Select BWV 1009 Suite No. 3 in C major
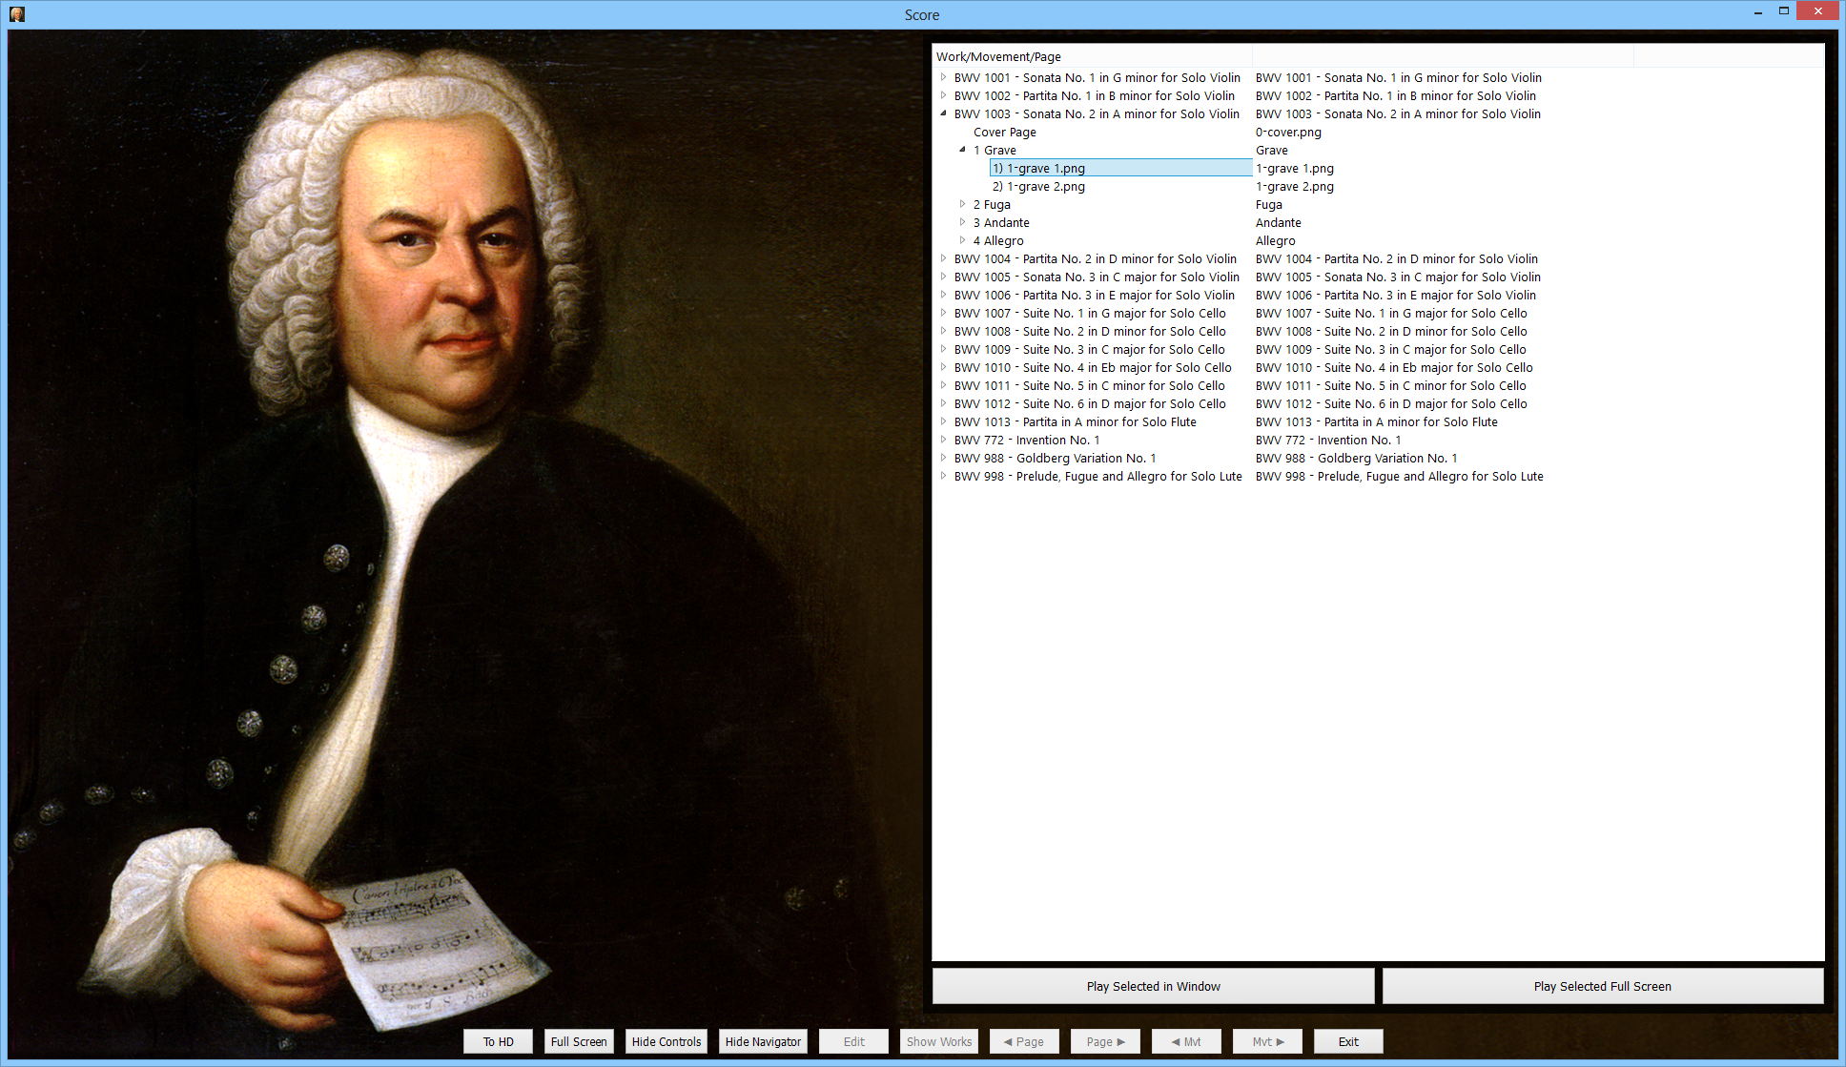Screen dimensions: 1846x1067 1089,349
